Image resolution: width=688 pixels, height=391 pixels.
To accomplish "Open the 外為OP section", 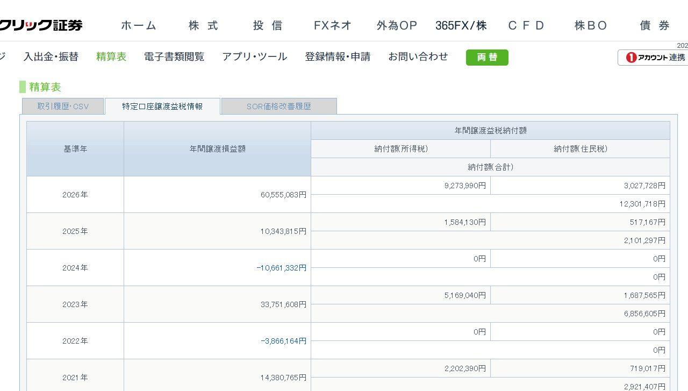I will 397,25.
